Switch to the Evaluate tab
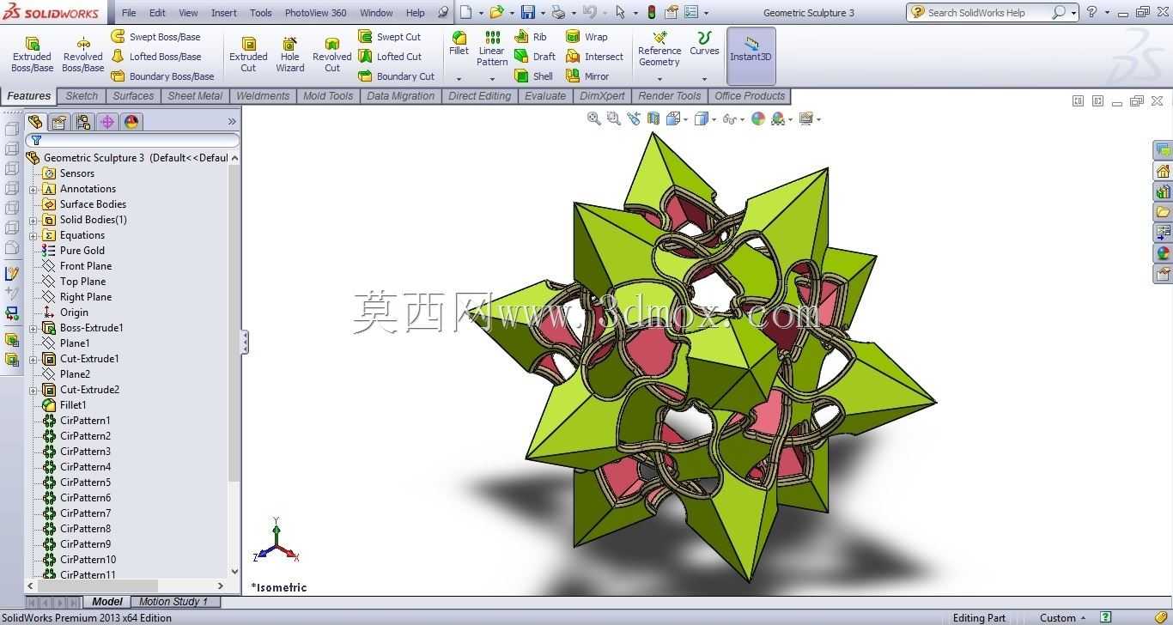Screen dimensions: 1173x625 (x=545, y=96)
